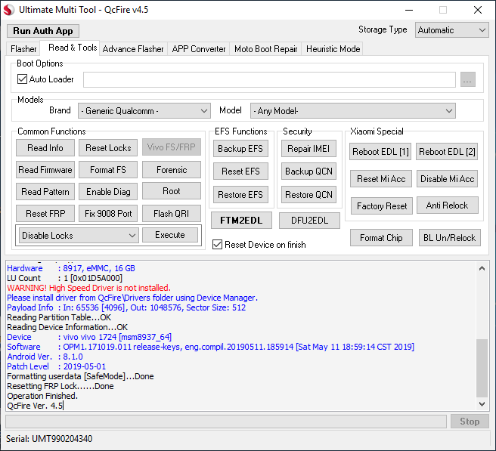Click the 'WARNING! High Speed Driver' log line
The image size is (496, 451).
tap(89, 288)
